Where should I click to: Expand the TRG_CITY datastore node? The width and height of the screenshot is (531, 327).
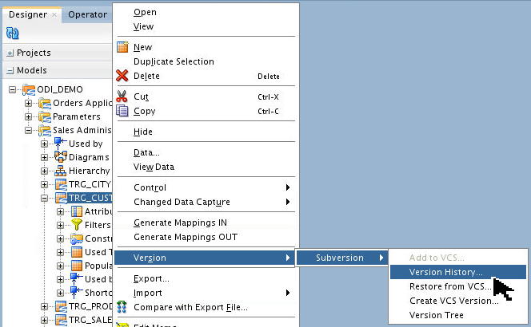[45, 184]
